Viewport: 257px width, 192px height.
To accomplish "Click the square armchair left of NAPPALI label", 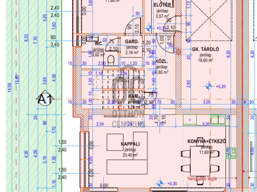I will point(115,142).
